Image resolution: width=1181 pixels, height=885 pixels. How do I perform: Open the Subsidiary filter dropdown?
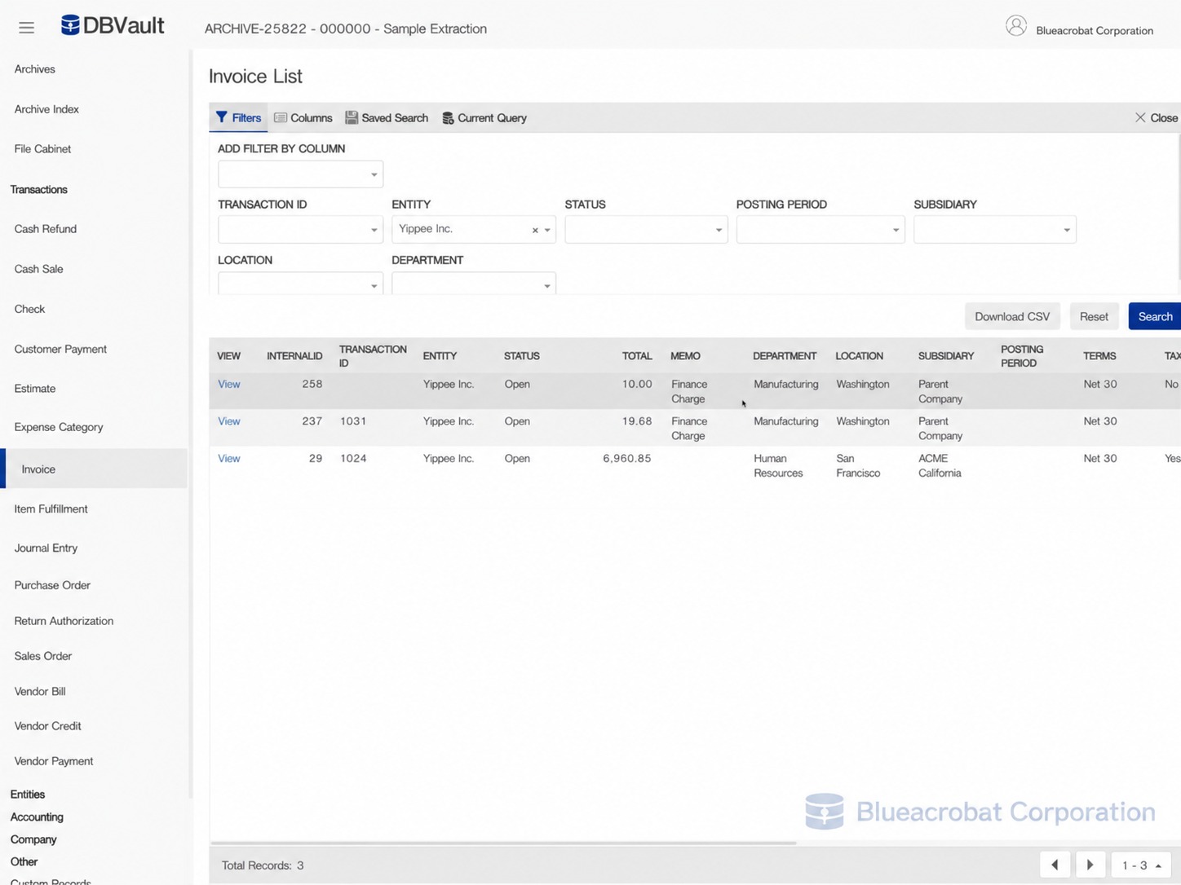pos(995,230)
